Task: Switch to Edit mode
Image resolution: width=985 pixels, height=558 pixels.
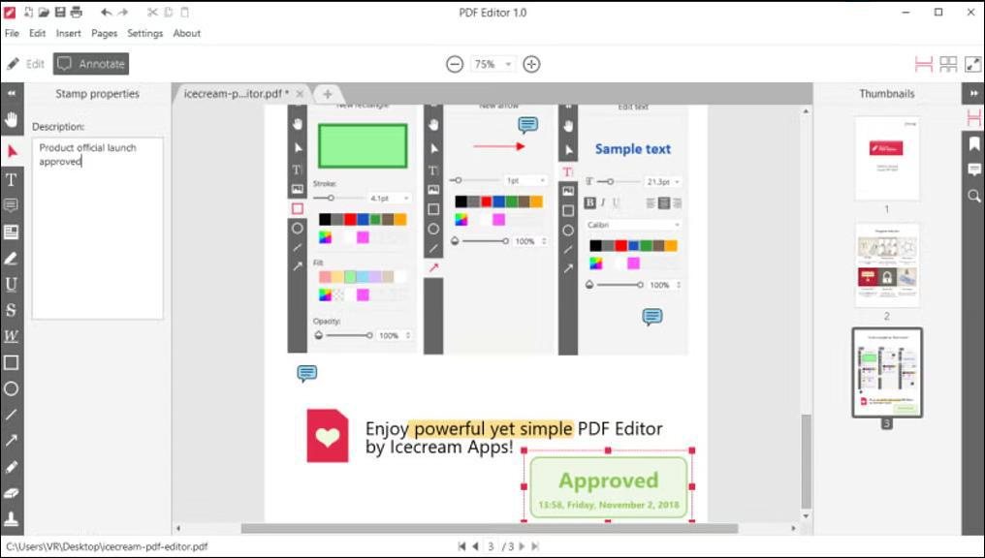Action: [x=26, y=64]
